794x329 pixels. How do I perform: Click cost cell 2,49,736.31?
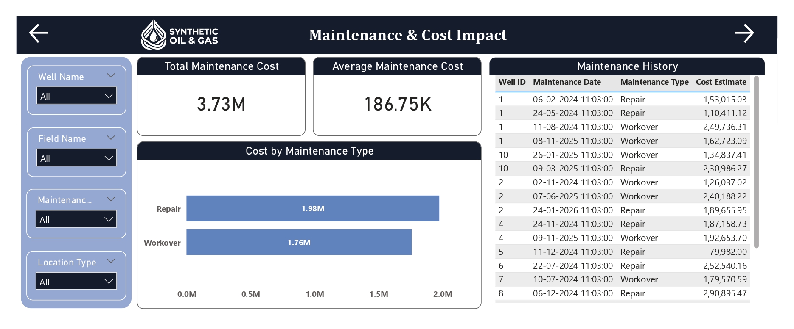click(725, 127)
